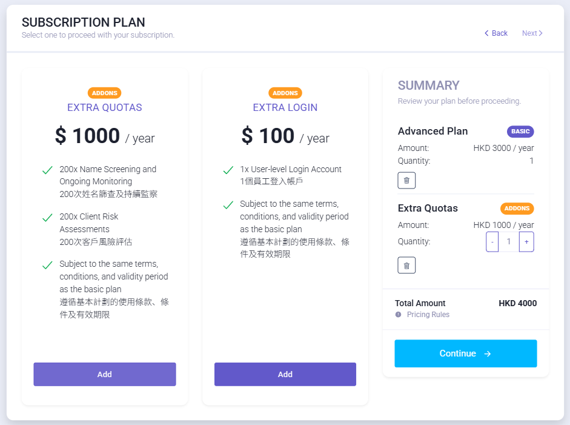Click the ADDONS badge above Extra Login
The width and height of the screenshot is (570, 425).
285,93
